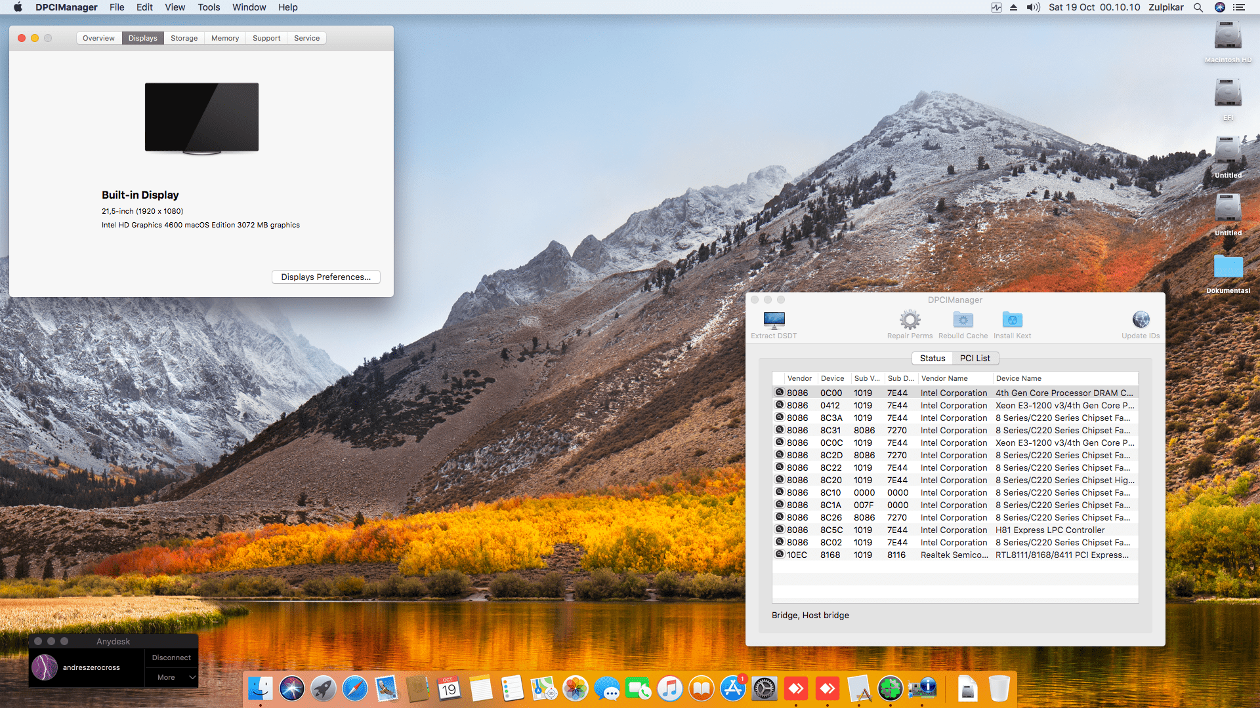The height and width of the screenshot is (708, 1260).
Task: Open the Tools menu
Action: (x=209, y=7)
